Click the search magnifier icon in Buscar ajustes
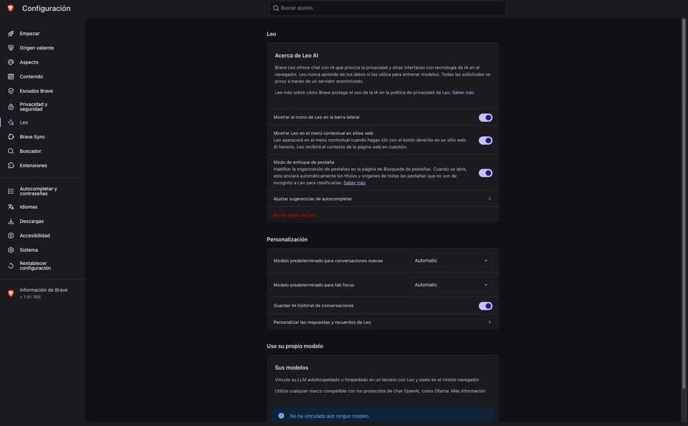Viewport: 688px width, 426px height. click(x=276, y=8)
